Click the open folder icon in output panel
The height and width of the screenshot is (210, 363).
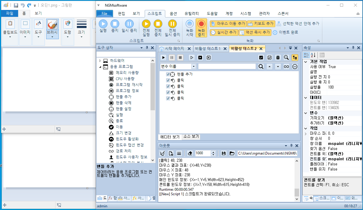tap(232, 153)
